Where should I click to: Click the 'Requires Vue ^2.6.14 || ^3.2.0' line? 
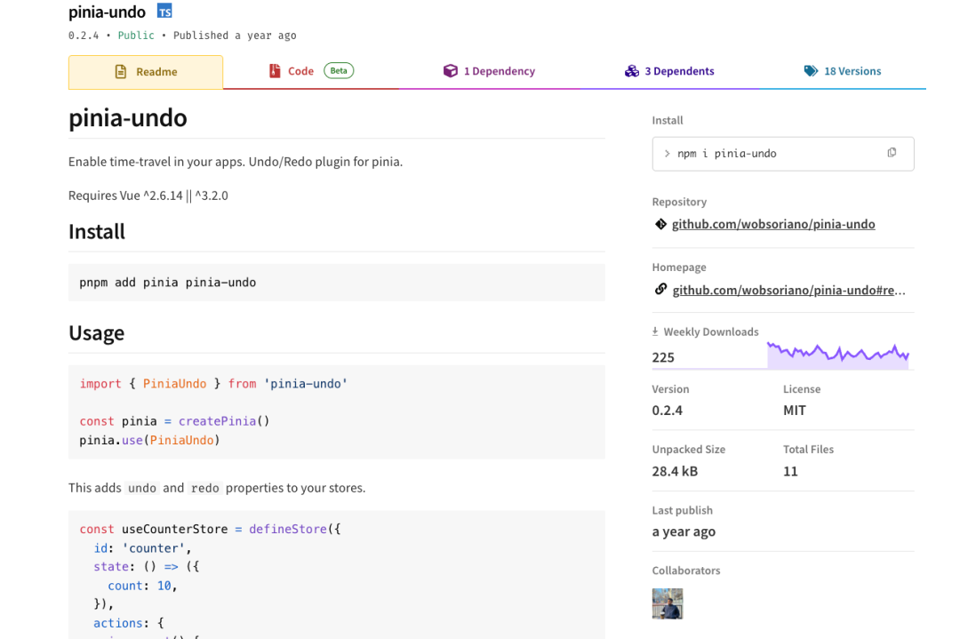coord(148,196)
